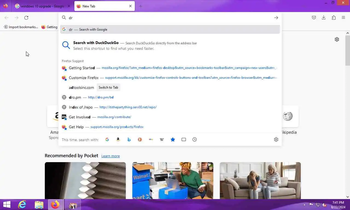The image size is (350, 210).
Task: Search bookmarks with the star icon
Action: pos(173,139)
